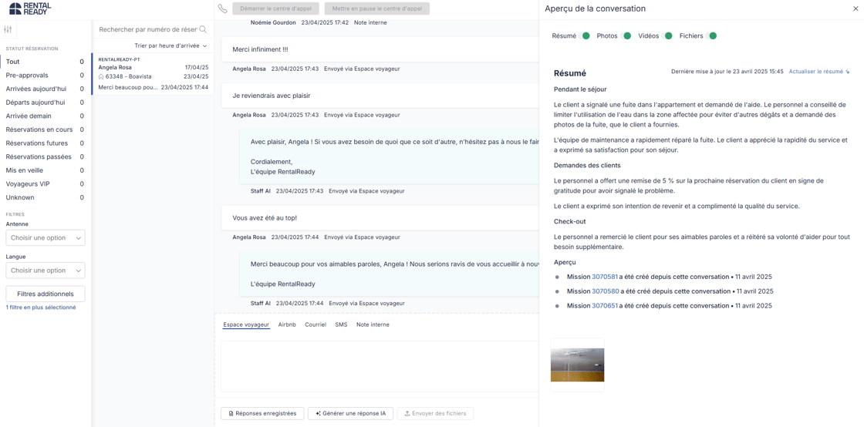
Task: Select Unknown status filter
Action: [46, 197]
